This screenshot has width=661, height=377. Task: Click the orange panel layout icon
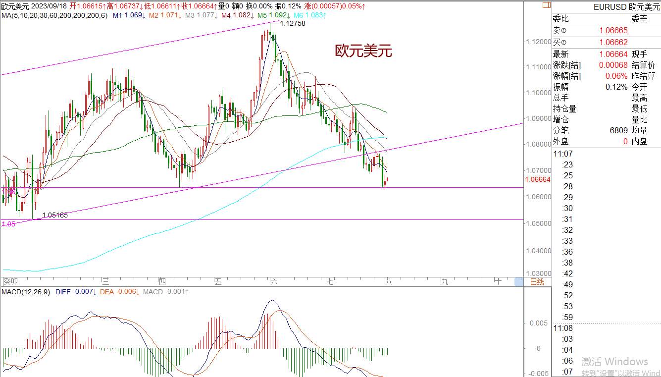[x=546, y=5]
